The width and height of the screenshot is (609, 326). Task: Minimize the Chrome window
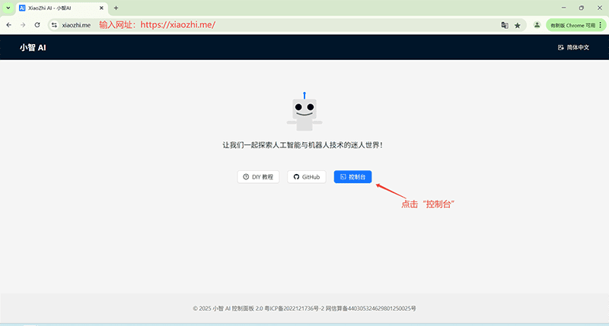click(x=563, y=8)
